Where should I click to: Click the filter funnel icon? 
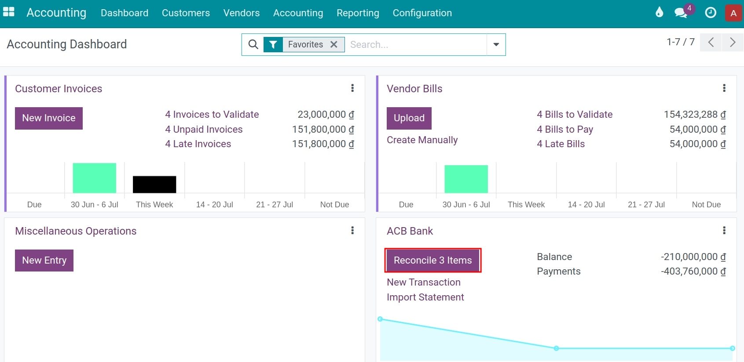click(x=273, y=44)
